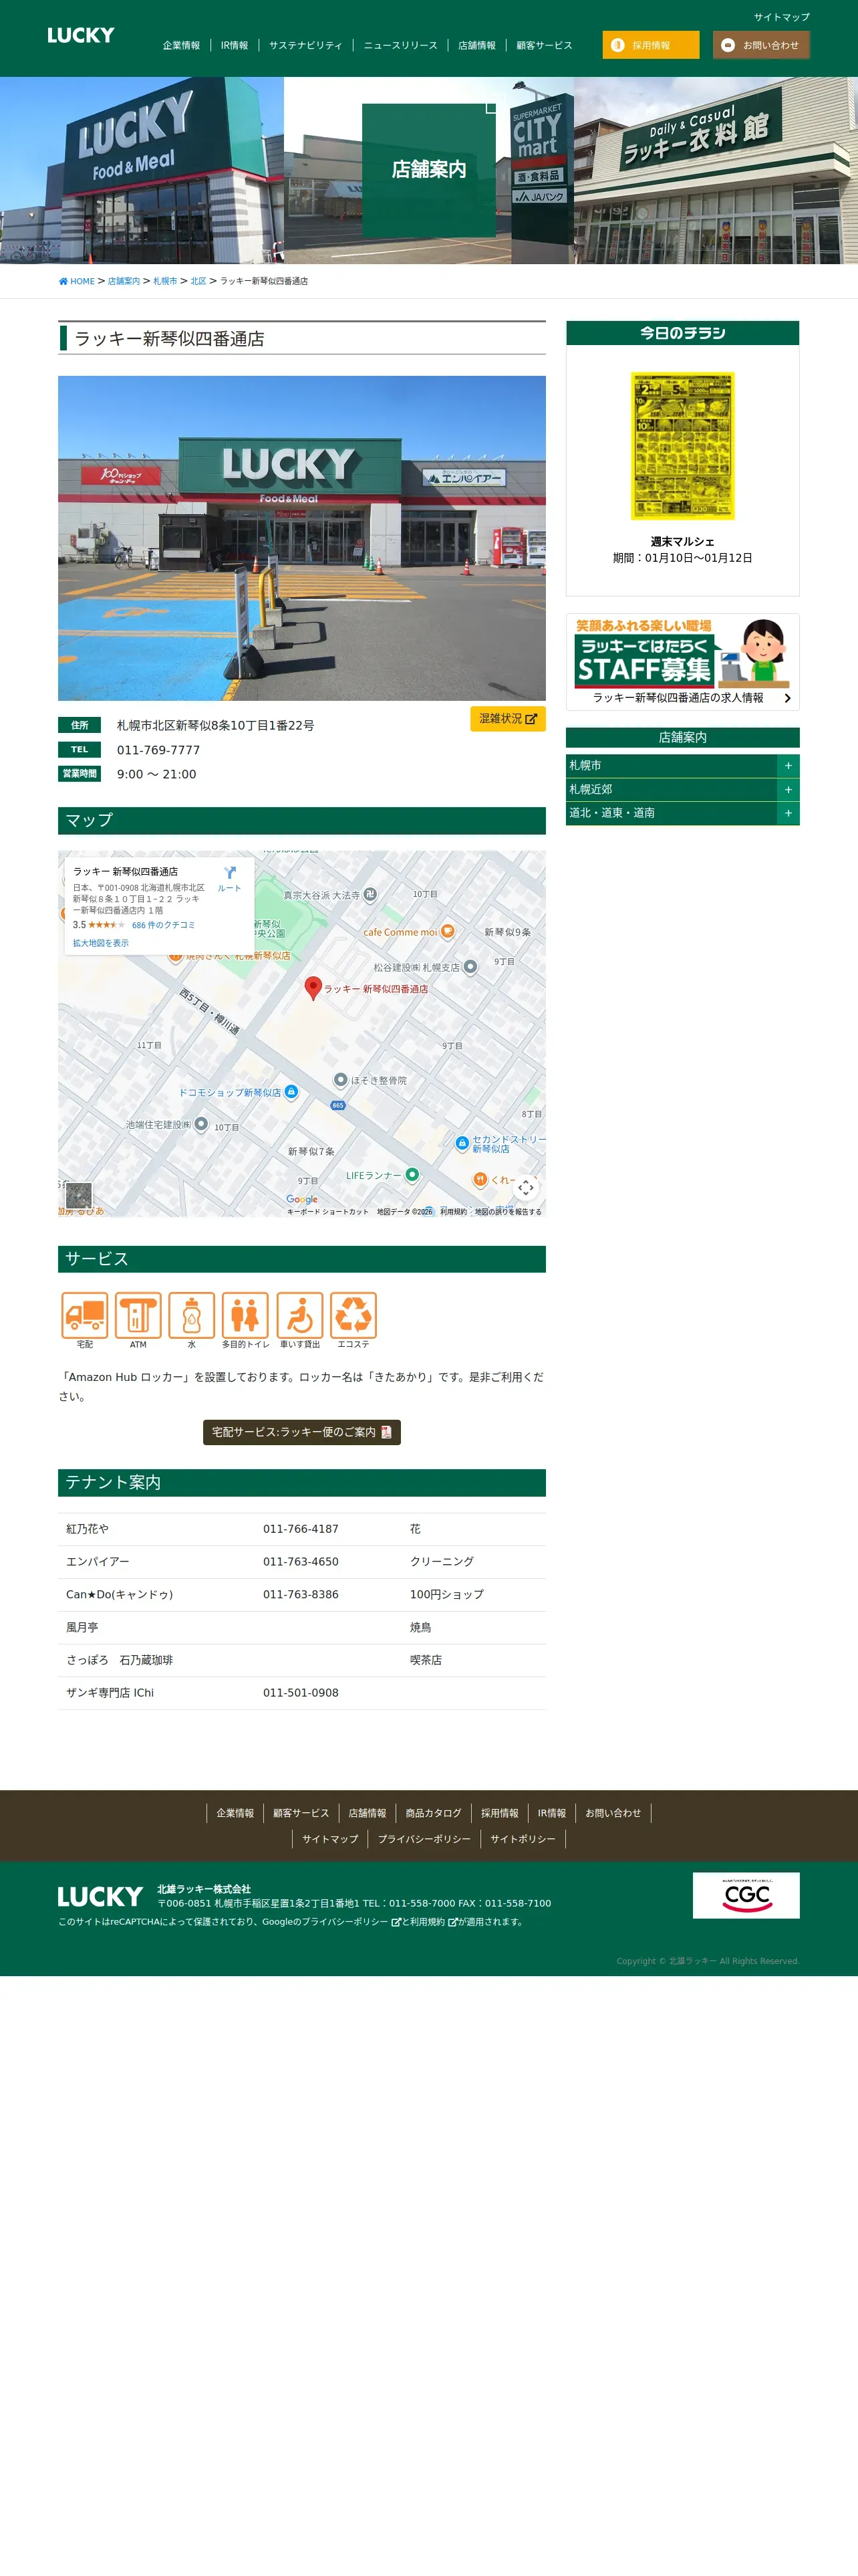Click 店舗案内 sidebar heading
858x2576 pixels.
pos(682,738)
